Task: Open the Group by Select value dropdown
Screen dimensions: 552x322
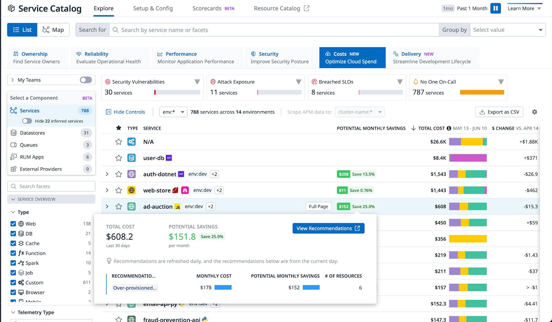Action: tap(508, 30)
